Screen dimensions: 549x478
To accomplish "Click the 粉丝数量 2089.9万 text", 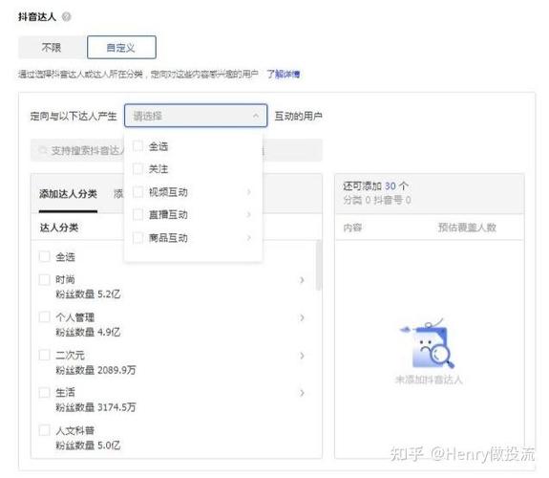I will (x=95, y=370).
